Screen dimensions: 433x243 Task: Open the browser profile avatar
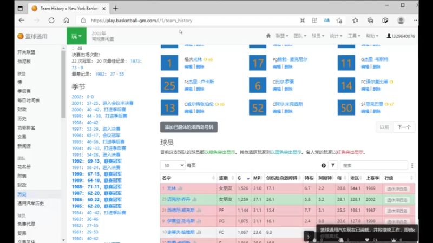tap(401, 21)
